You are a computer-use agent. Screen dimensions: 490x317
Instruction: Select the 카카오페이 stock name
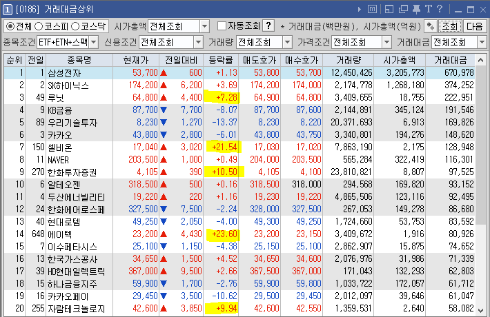(68, 296)
